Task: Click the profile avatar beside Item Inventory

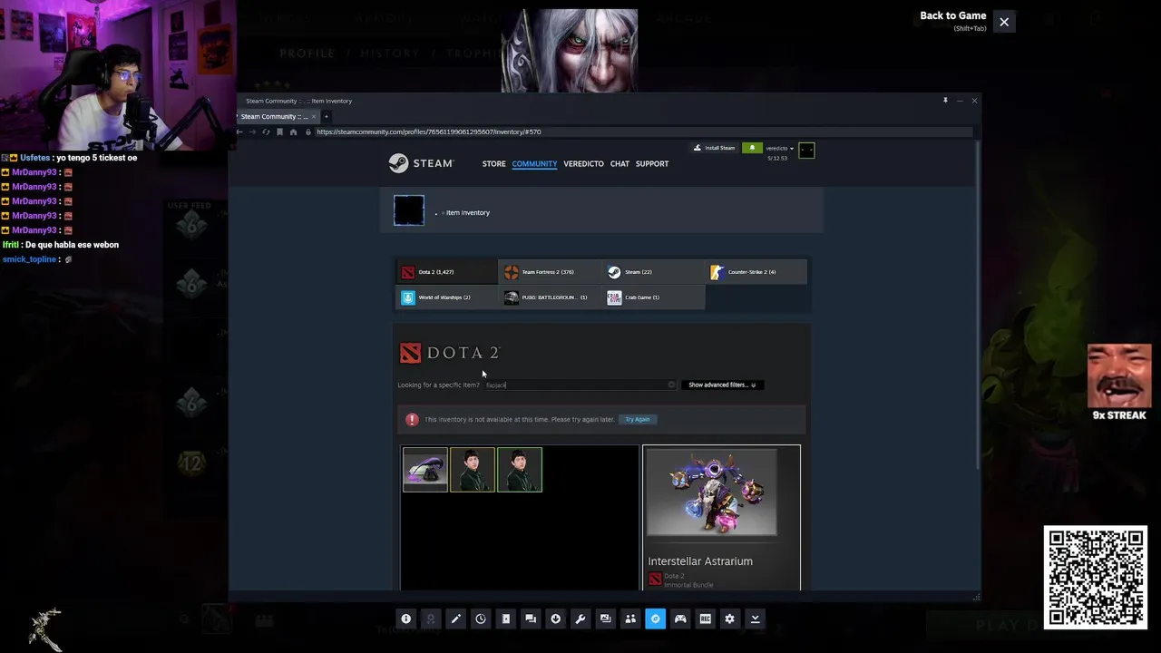Action: tap(409, 210)
